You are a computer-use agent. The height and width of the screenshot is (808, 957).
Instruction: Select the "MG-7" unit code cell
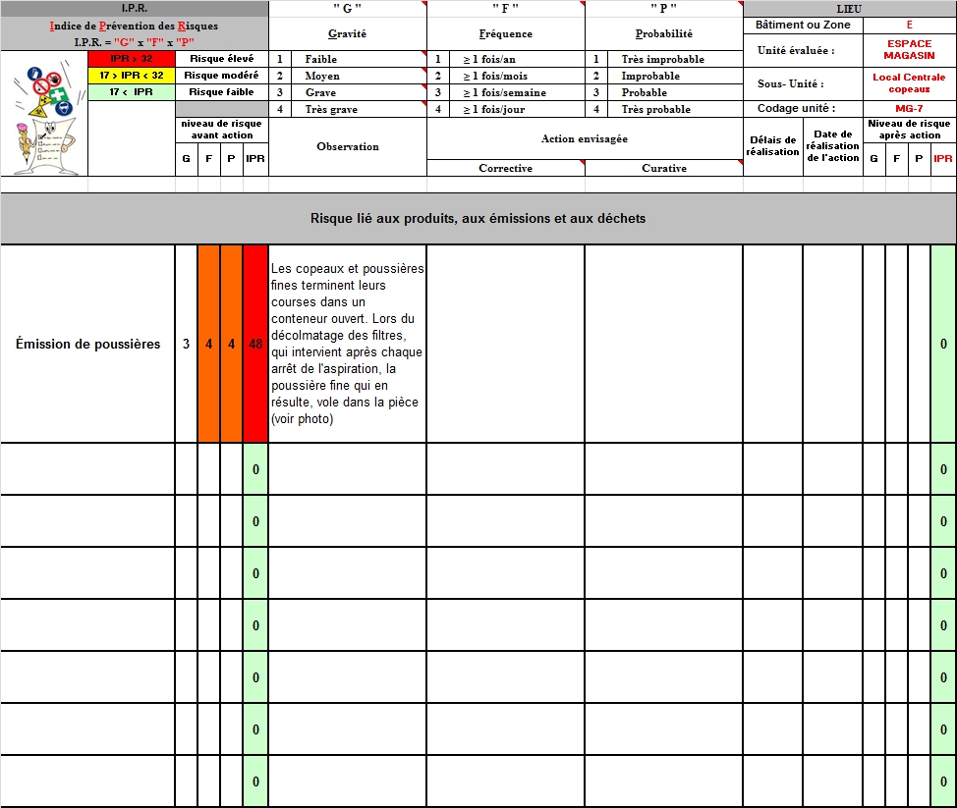(908, 109)
